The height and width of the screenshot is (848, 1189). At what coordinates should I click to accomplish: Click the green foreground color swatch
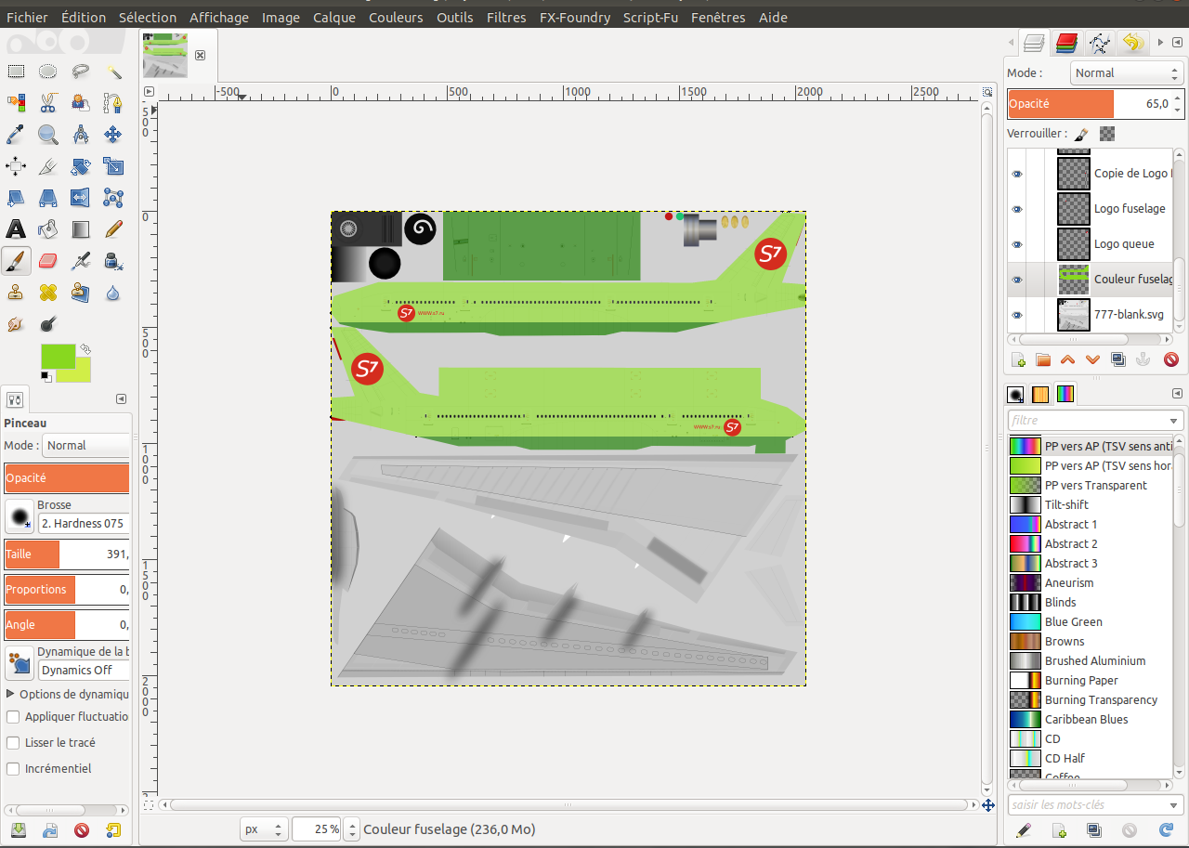pos(58,357)
